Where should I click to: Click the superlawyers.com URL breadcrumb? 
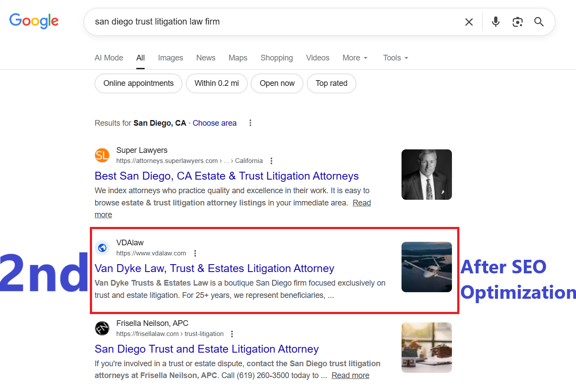click(189, 161)
